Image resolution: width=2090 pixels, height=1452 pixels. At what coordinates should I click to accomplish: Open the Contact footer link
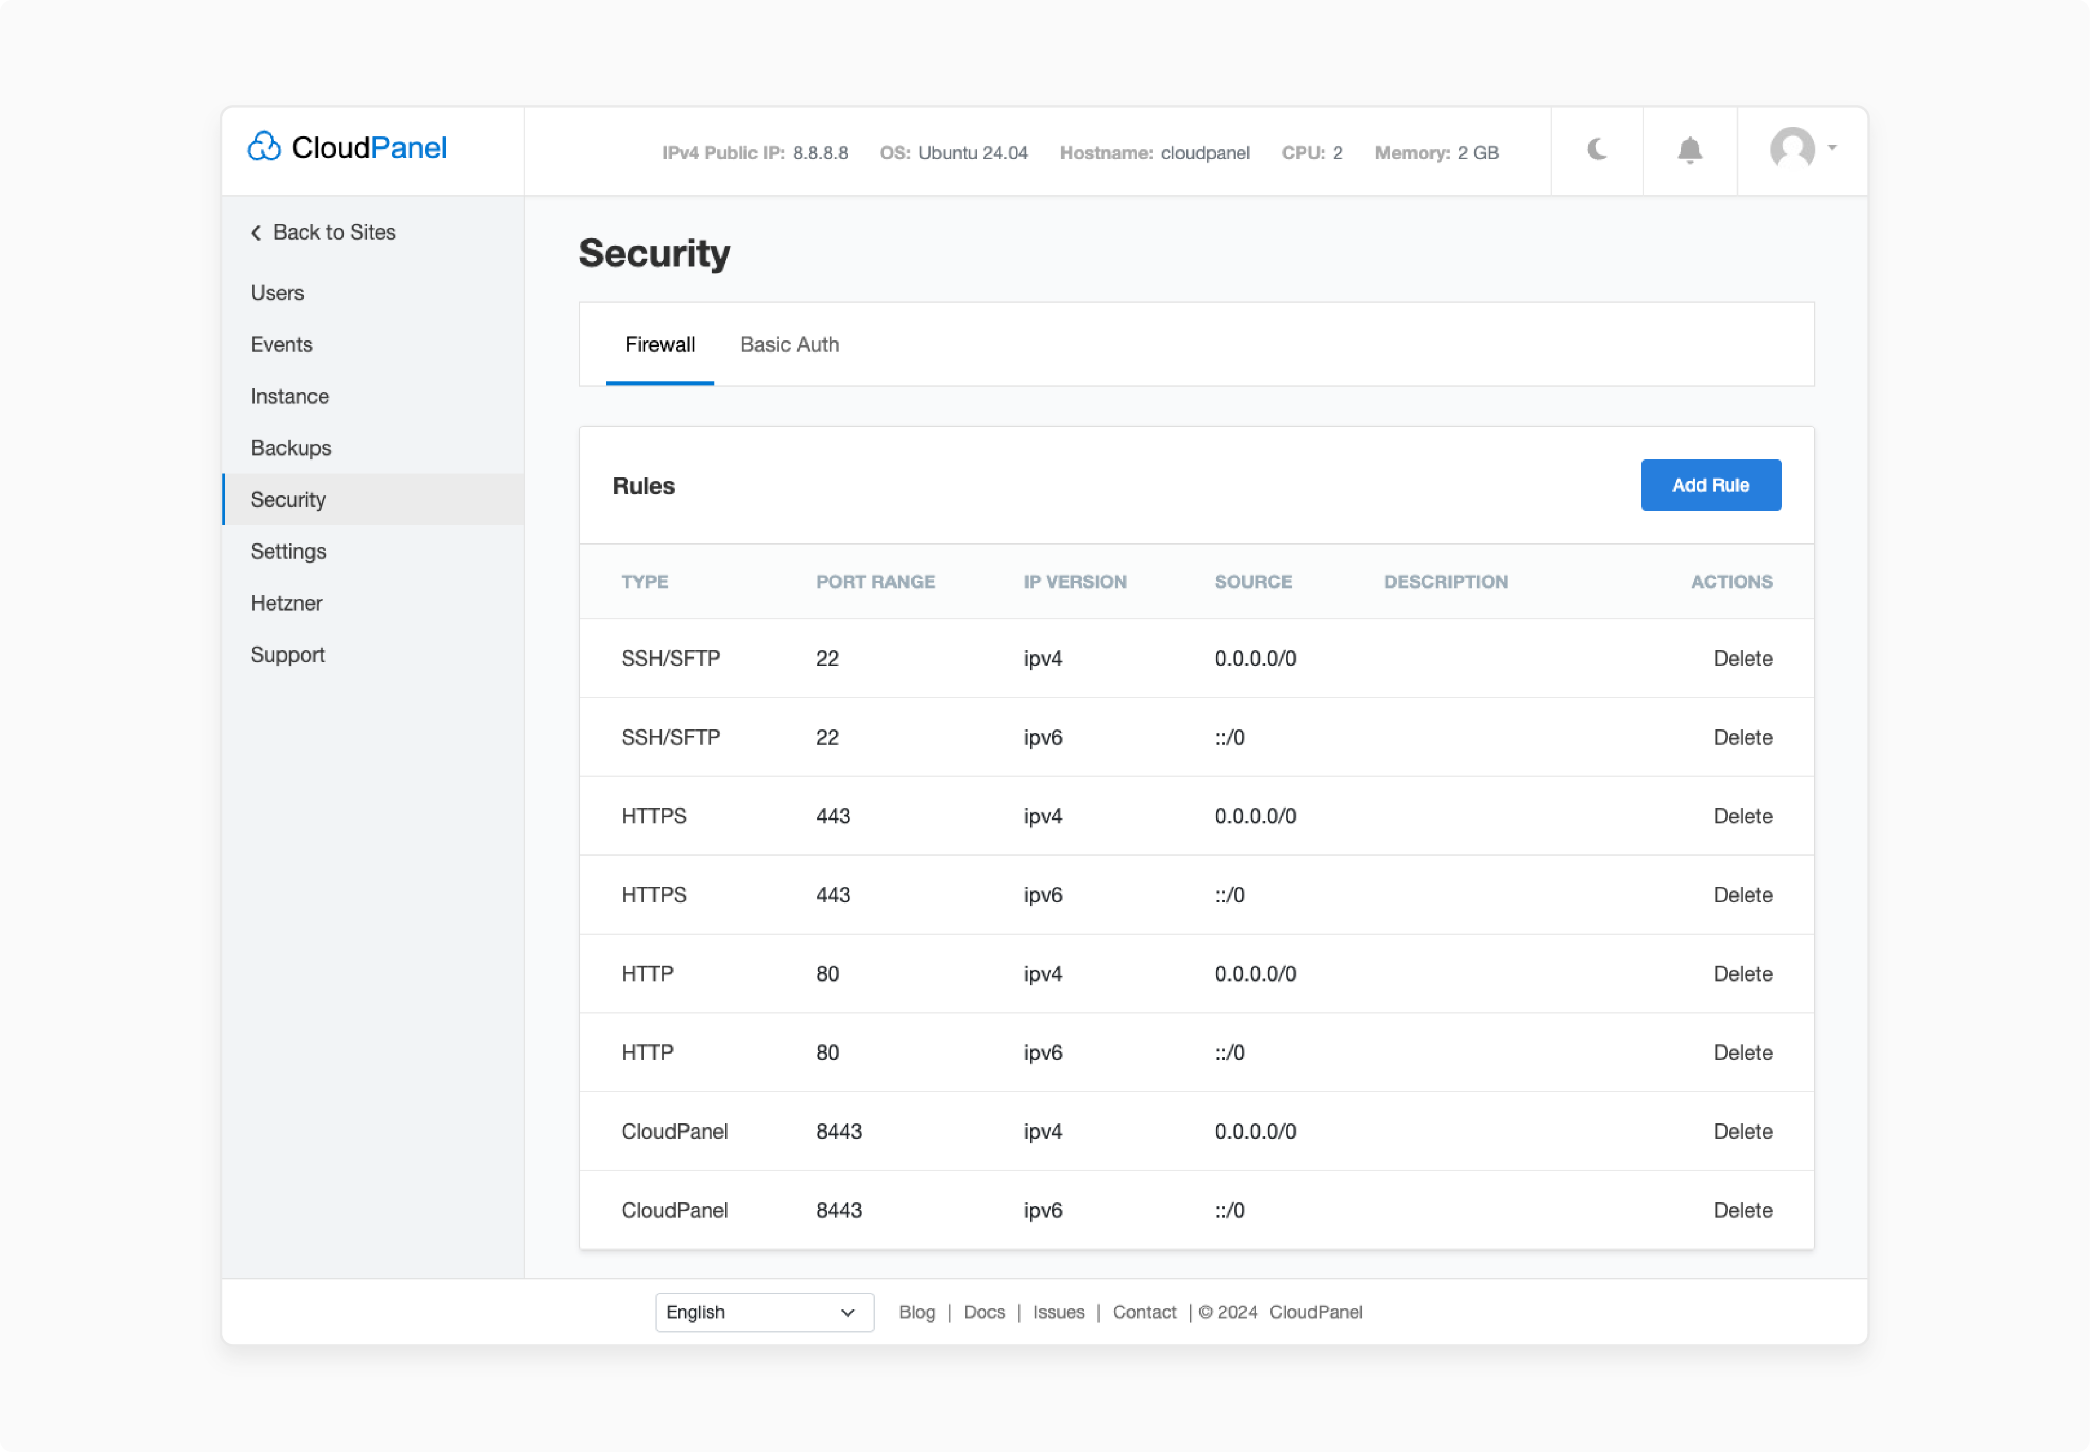(1144, 1313)
